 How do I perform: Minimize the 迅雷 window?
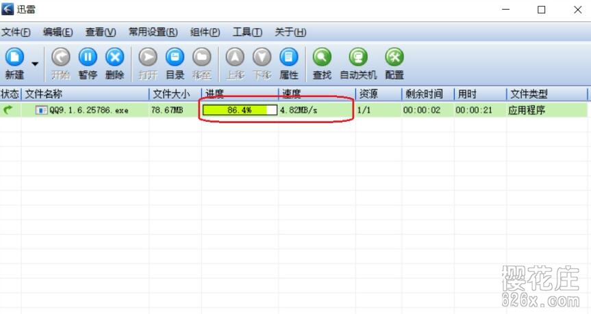tap(506, 10)
